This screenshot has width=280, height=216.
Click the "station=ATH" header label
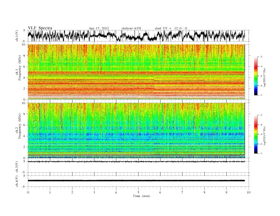click(x=131, y=28)
